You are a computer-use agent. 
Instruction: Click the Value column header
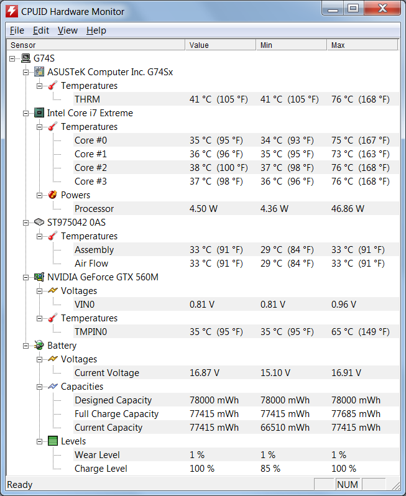[x=220, y=45]
